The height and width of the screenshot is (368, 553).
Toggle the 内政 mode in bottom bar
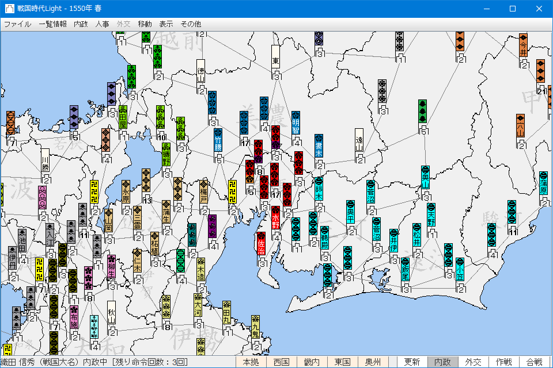click(x=443, y=362)
